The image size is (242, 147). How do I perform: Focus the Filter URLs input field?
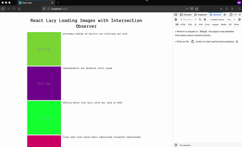click(x=186, y=20)
